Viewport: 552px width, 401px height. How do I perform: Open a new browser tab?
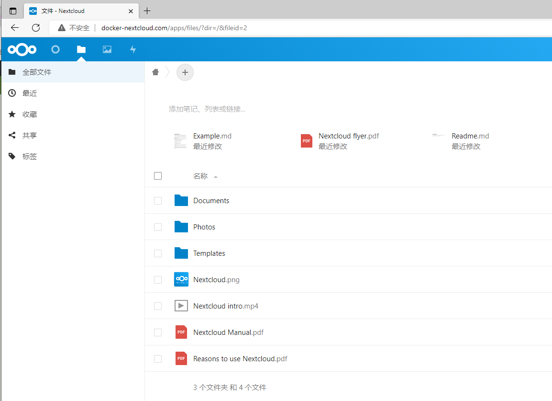[x=147, y=11]
